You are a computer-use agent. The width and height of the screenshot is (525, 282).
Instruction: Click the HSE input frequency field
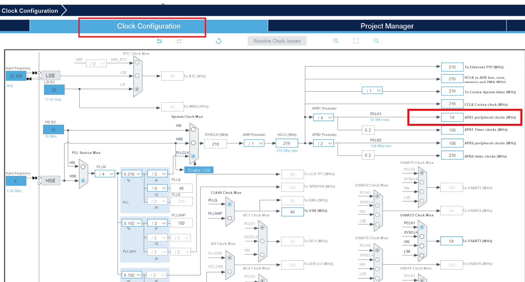[16, 181]
